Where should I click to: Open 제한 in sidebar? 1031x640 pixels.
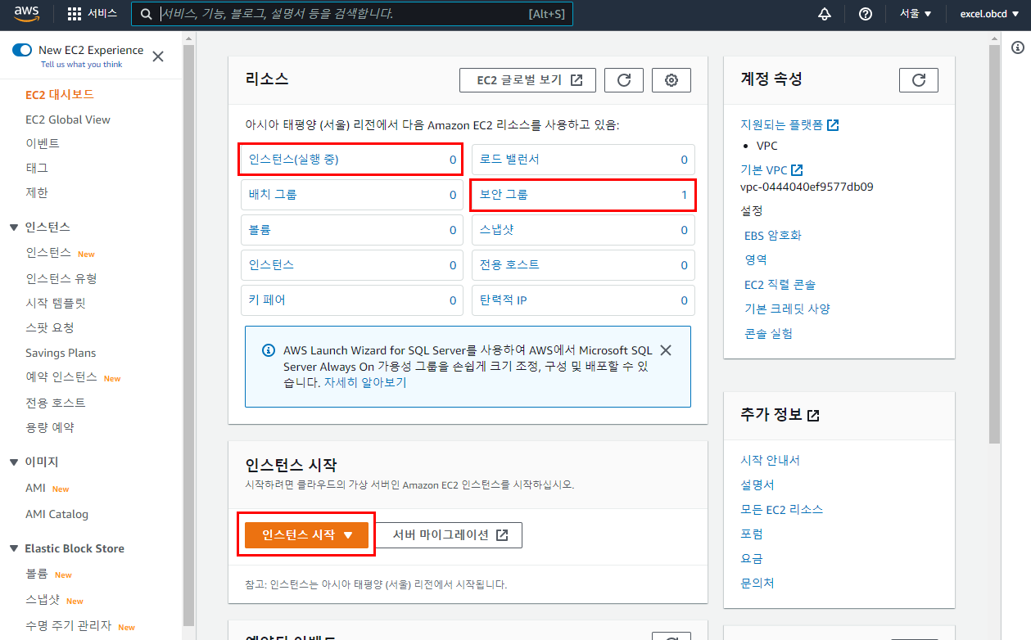[x=37, y=192]
